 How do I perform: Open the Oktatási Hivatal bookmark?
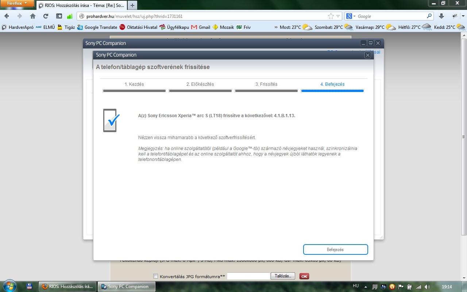(x=138, y=27)
